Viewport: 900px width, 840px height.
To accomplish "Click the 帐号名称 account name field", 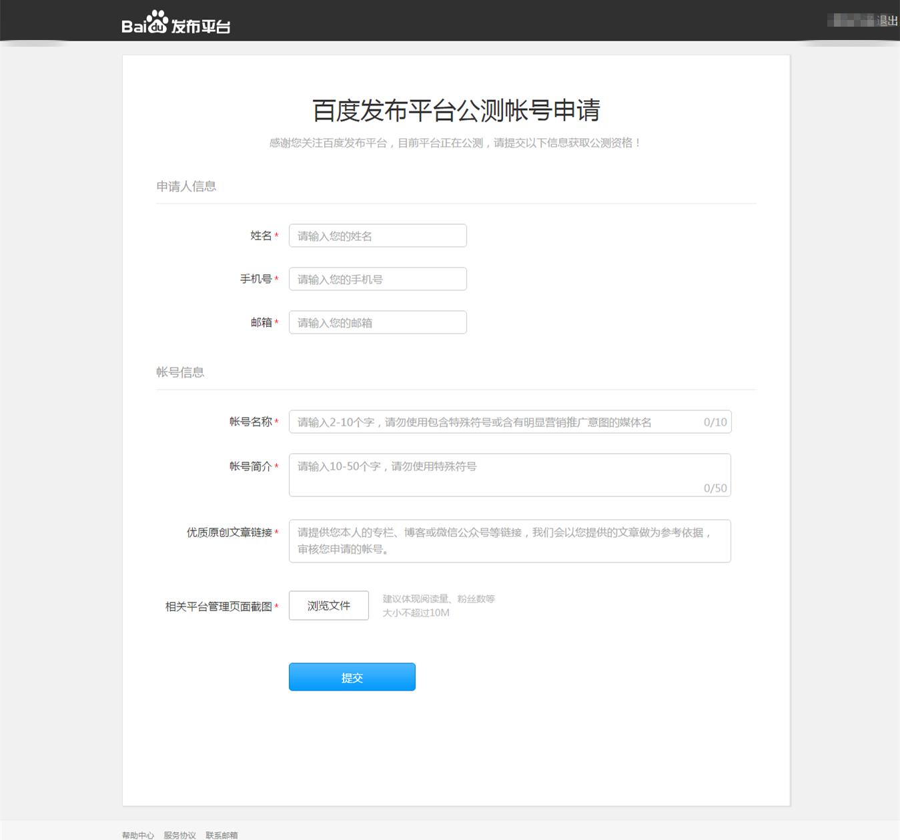I will pos(494,422).
